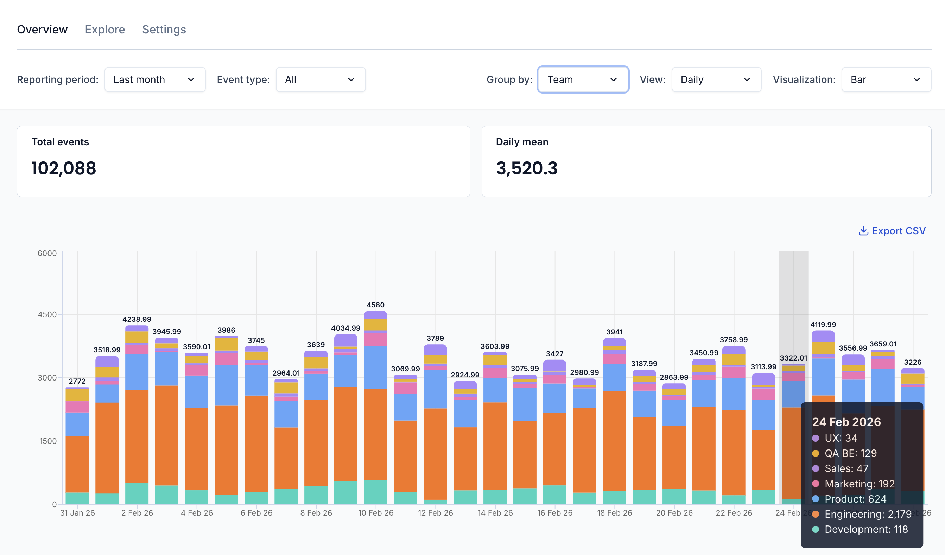Screen dimensions: 945x555
Task: Click the bar labeled 3789
Action: coord(435,424)
